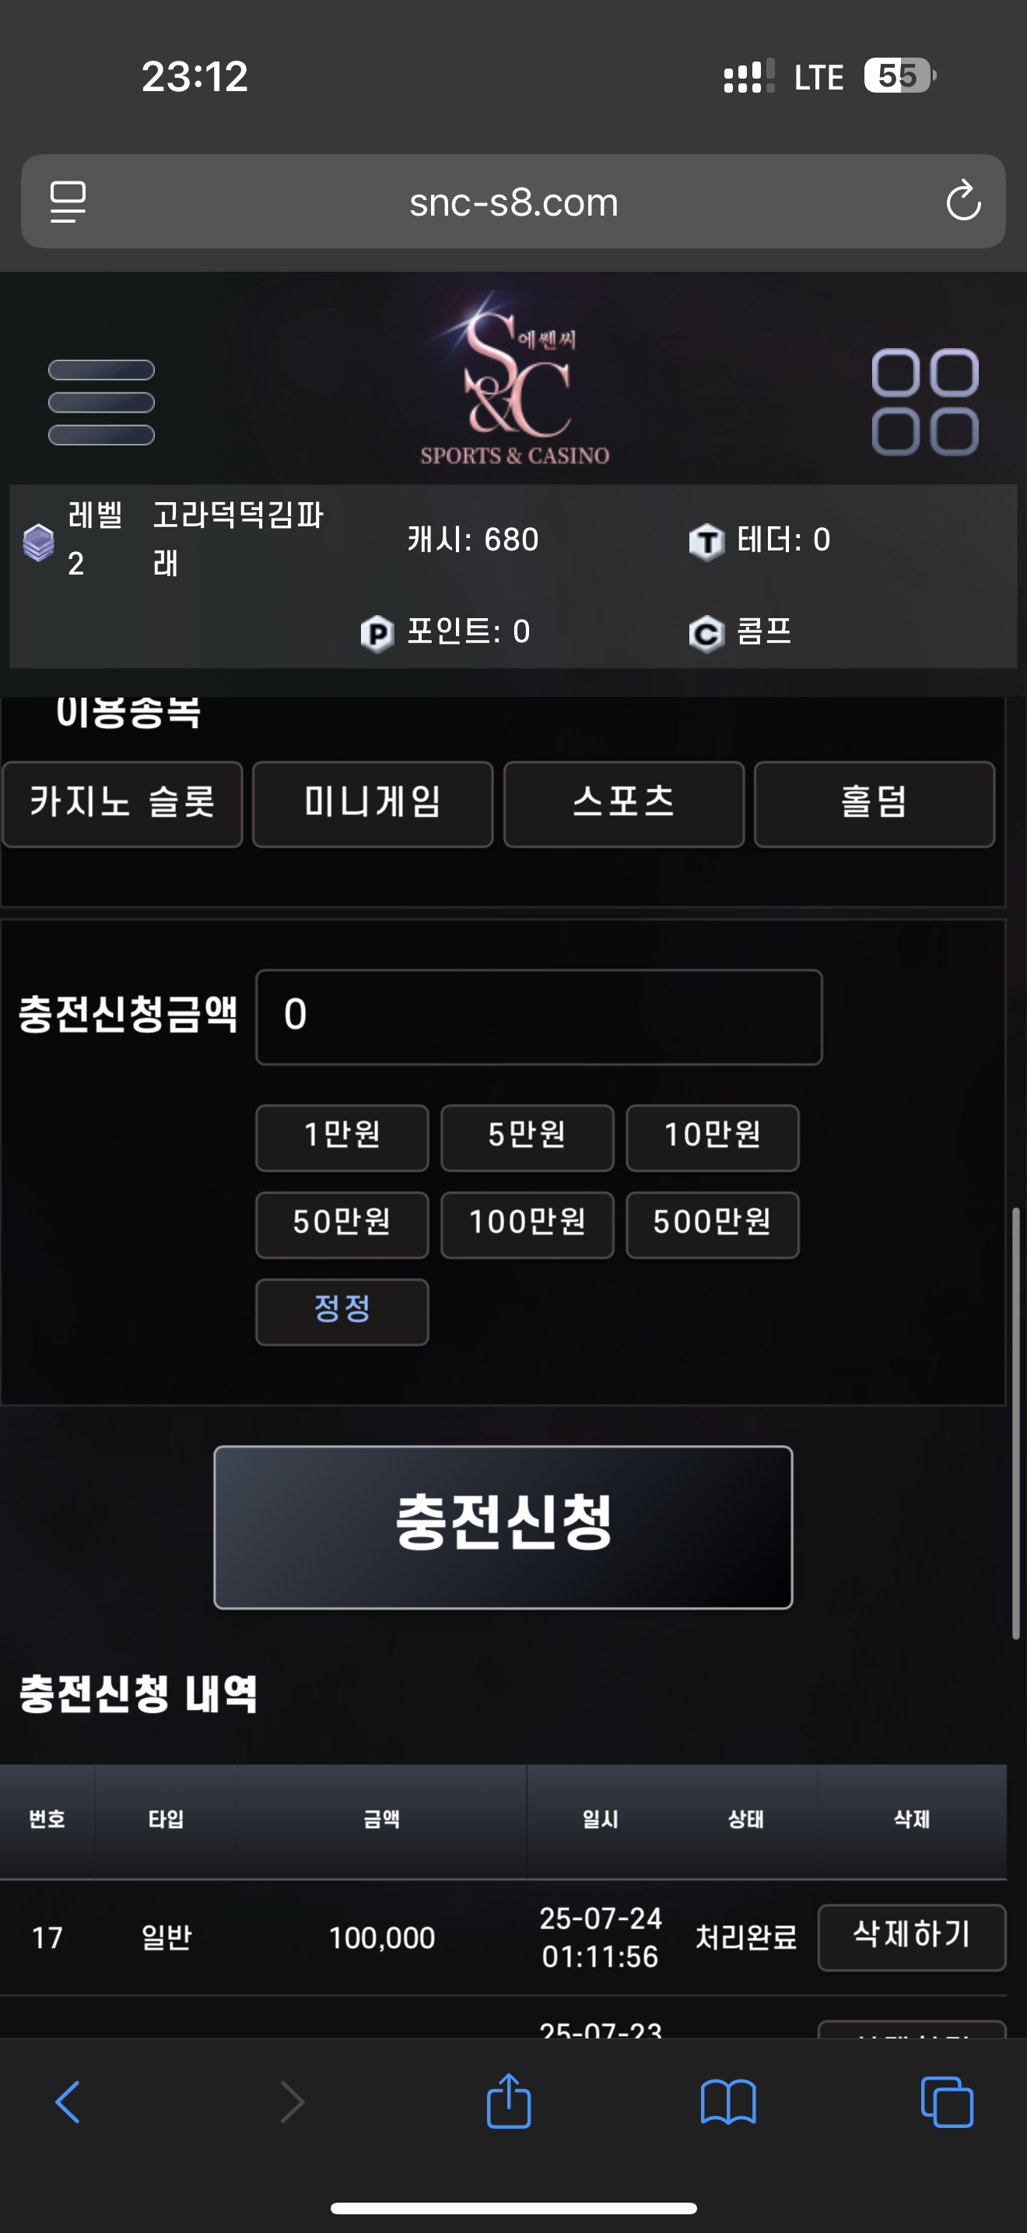Open Safari bookmarks icon

click(728, 2103)
